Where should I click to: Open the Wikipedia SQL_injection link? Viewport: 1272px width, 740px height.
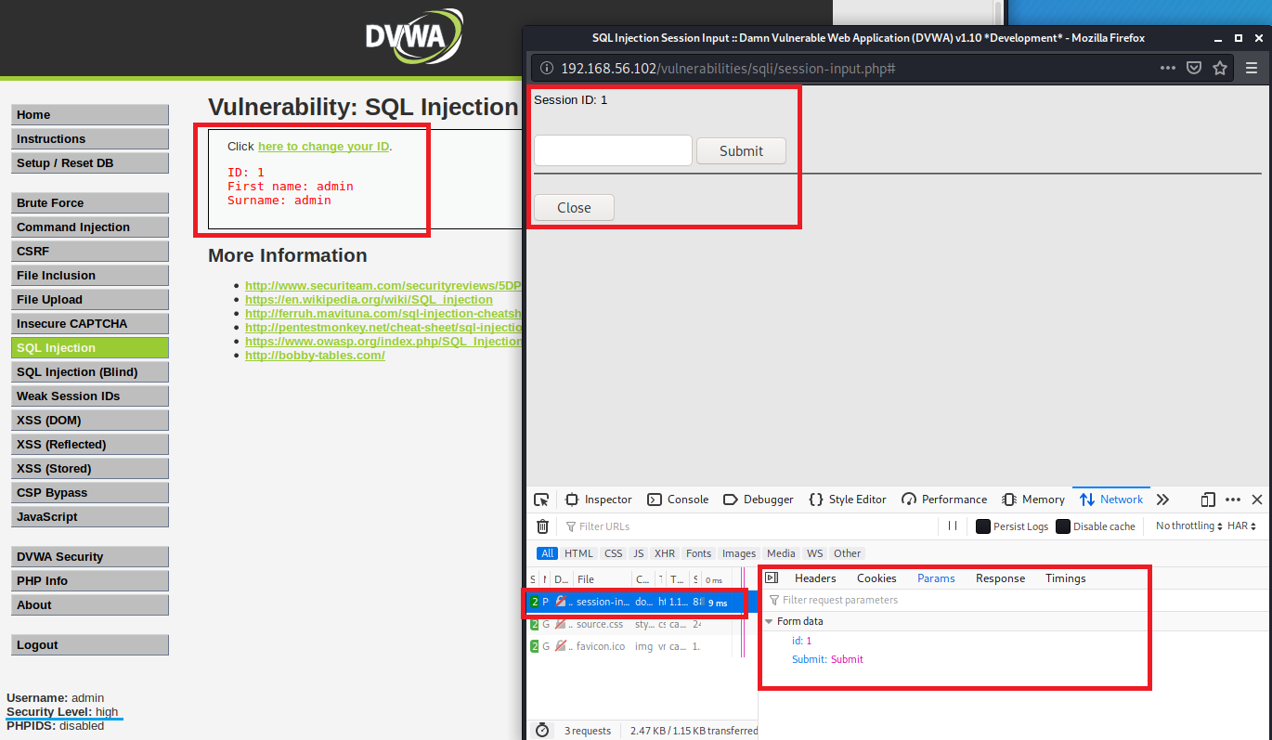(369, 300)
